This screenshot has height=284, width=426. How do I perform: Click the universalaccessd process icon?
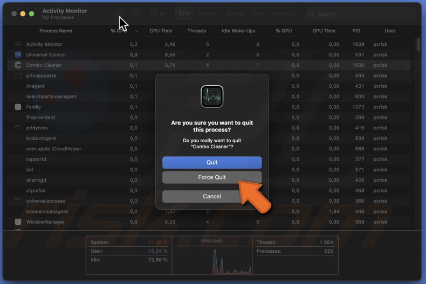(18, 201)
